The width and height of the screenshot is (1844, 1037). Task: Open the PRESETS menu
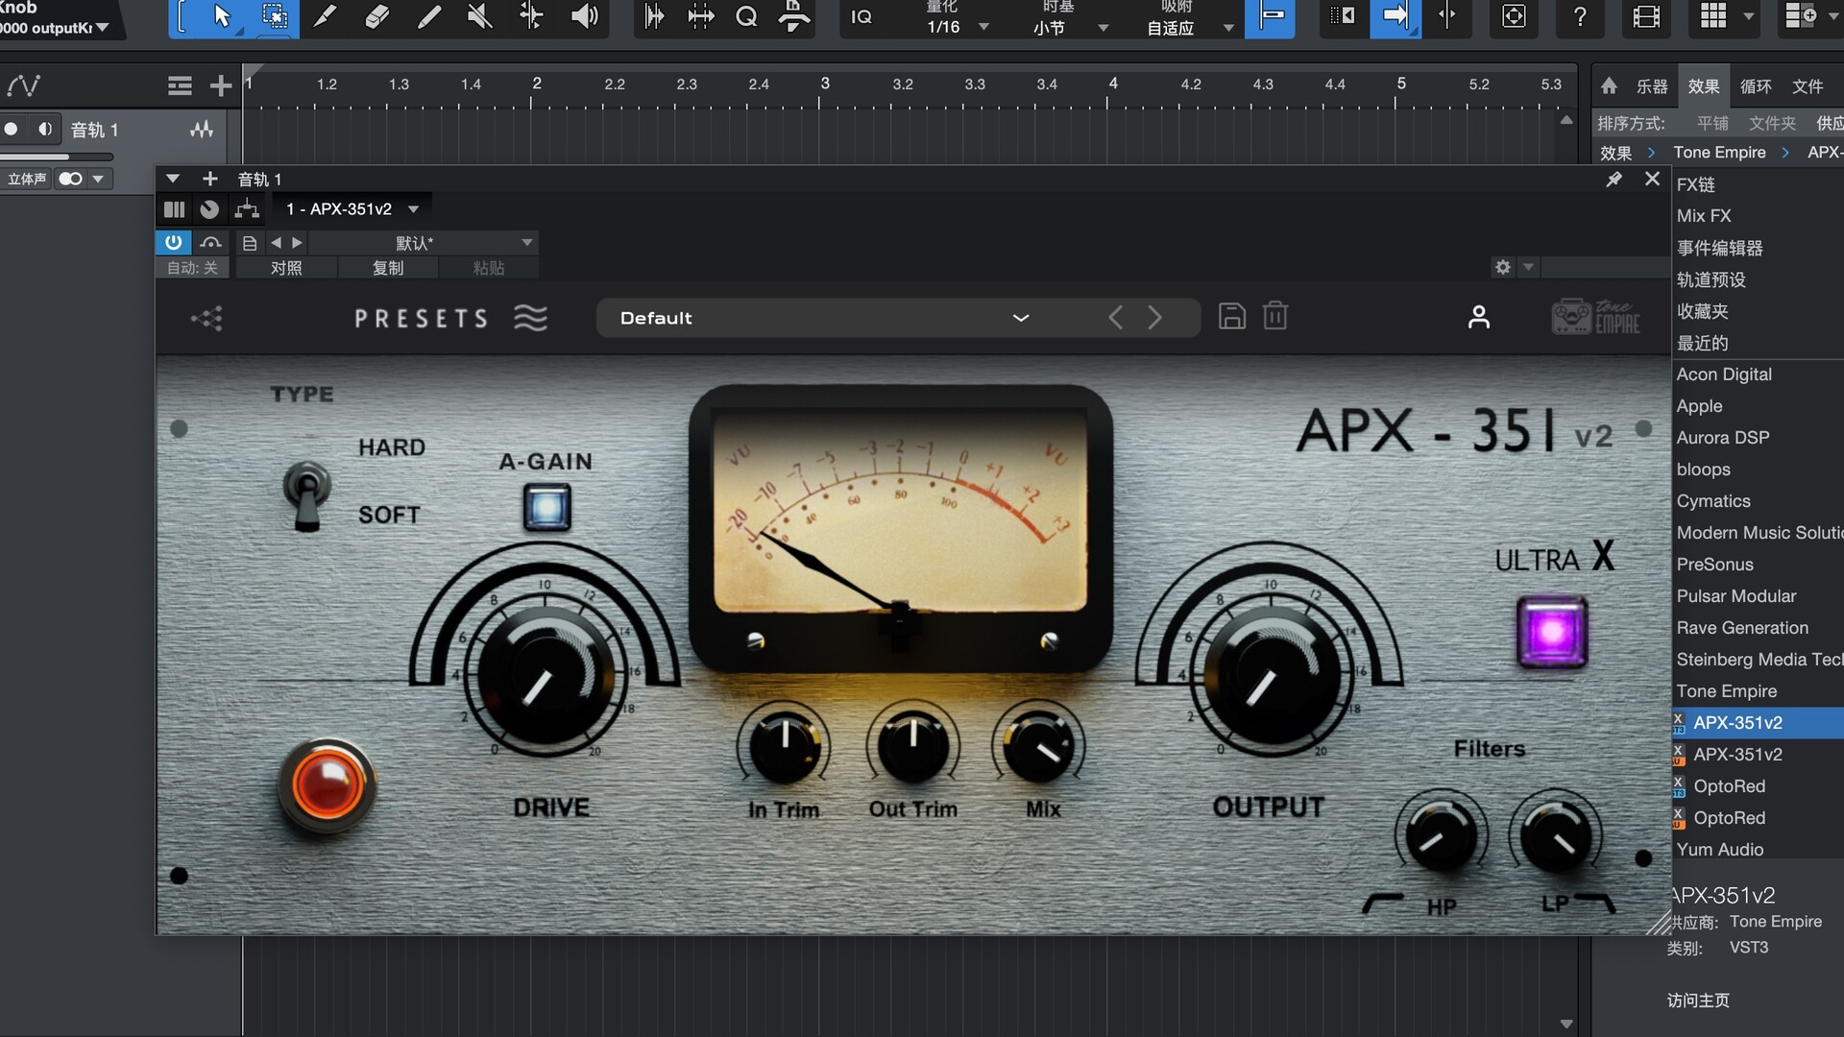point(449,318)
